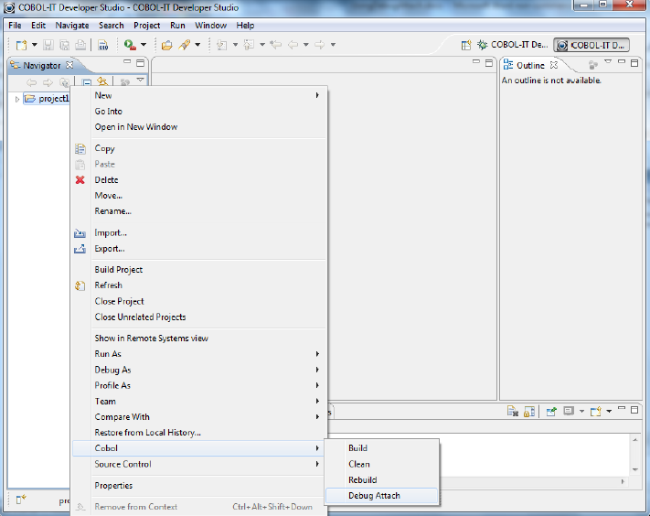Select Close Project in context menu

point(199,301)
